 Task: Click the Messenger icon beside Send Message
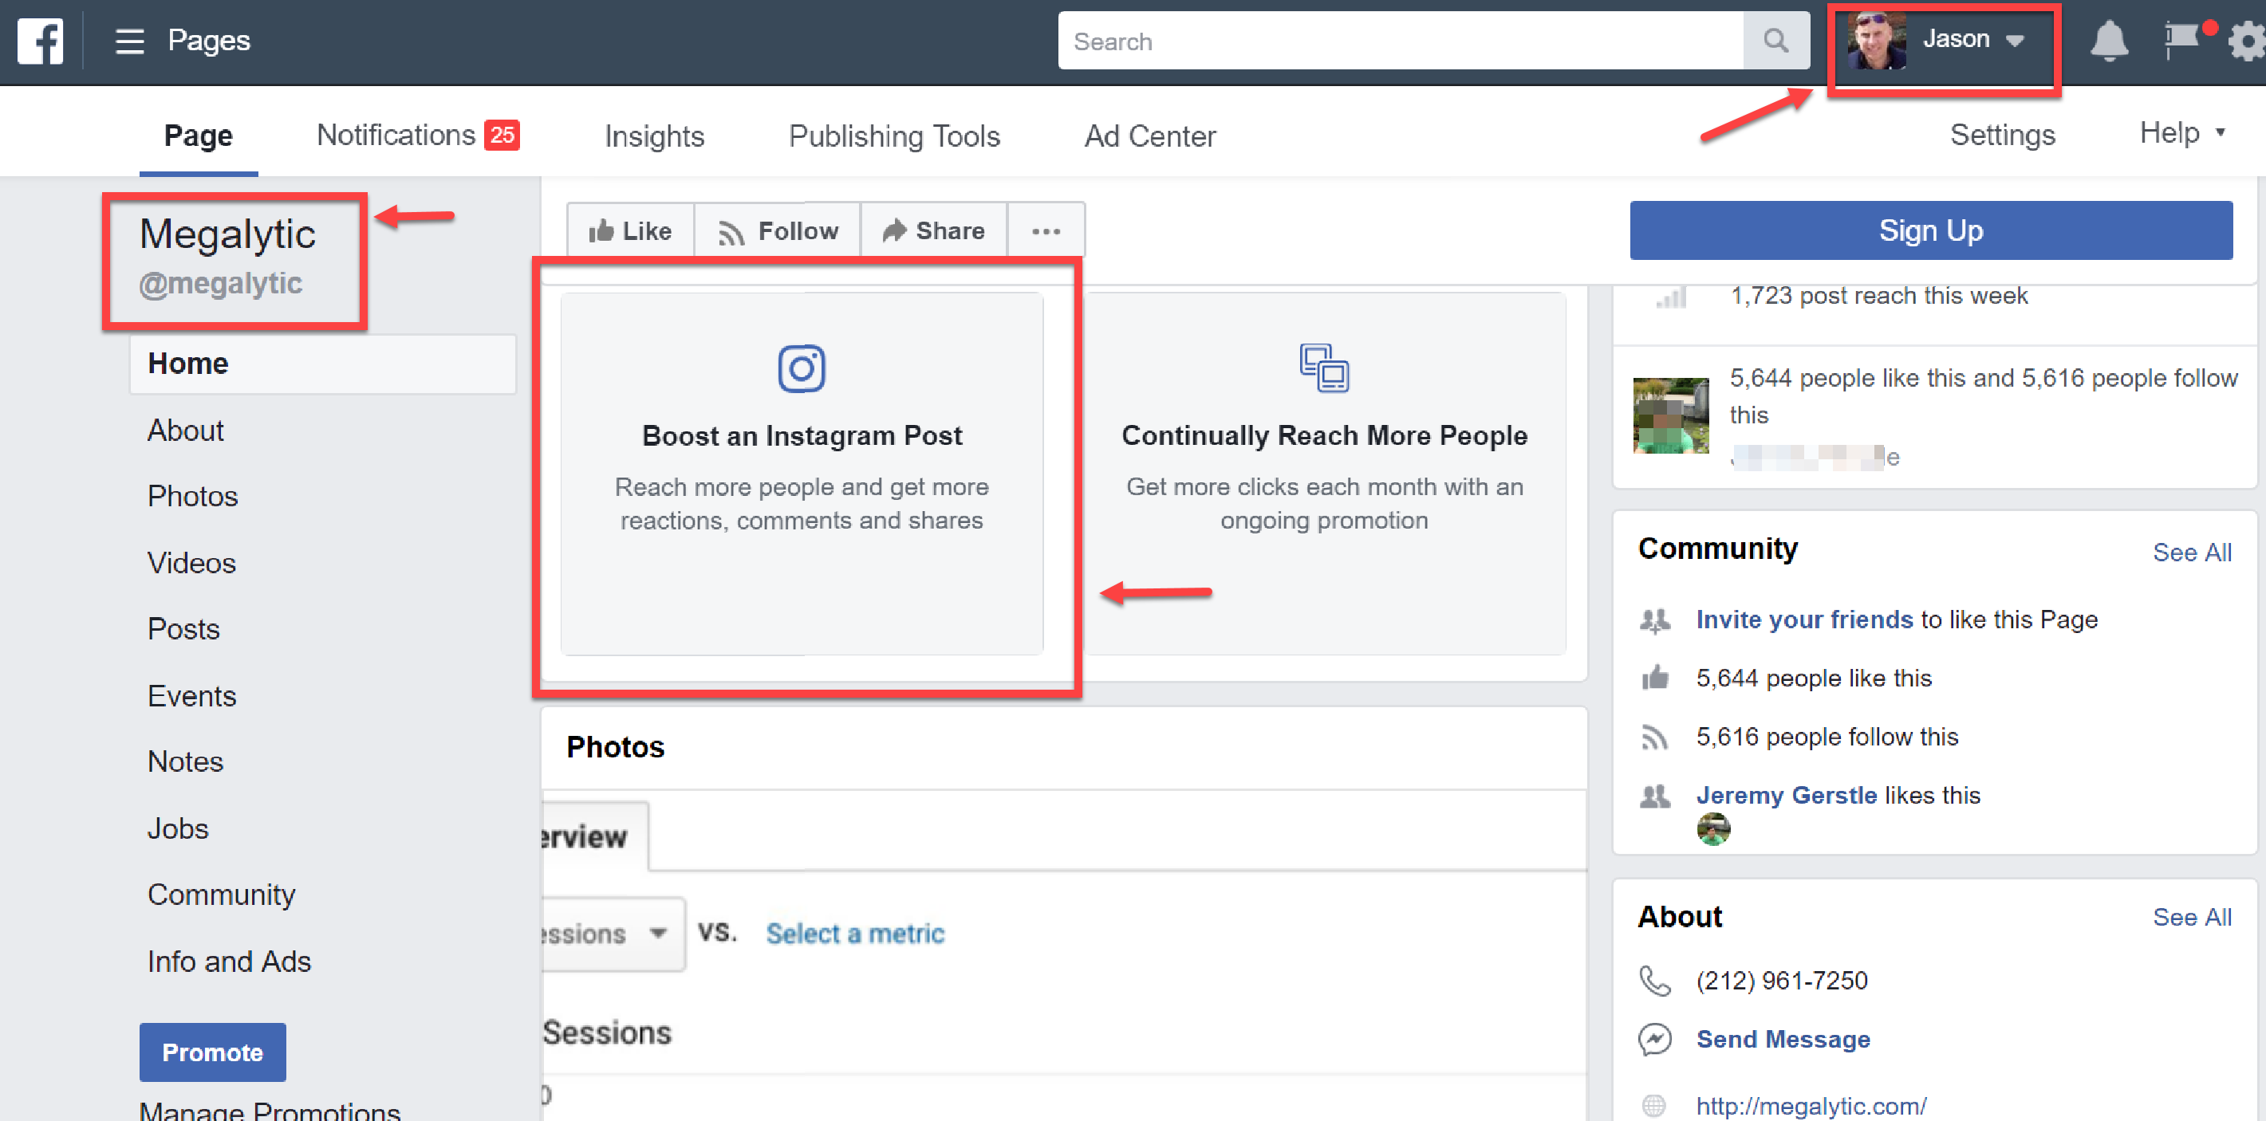pyautogui.click(x=1655, y=1039)
